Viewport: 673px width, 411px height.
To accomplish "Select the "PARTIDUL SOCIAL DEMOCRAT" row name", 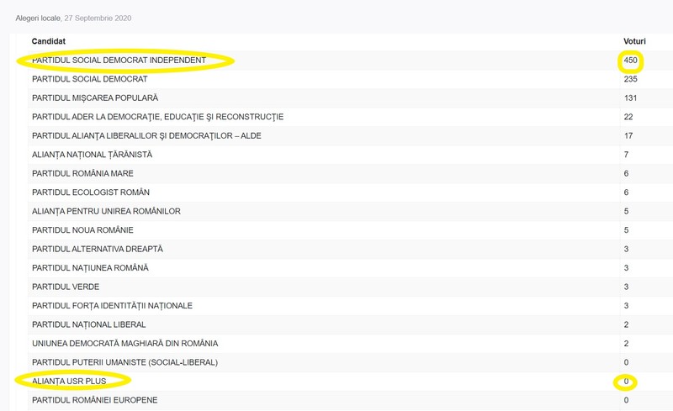I will (90, 79).
